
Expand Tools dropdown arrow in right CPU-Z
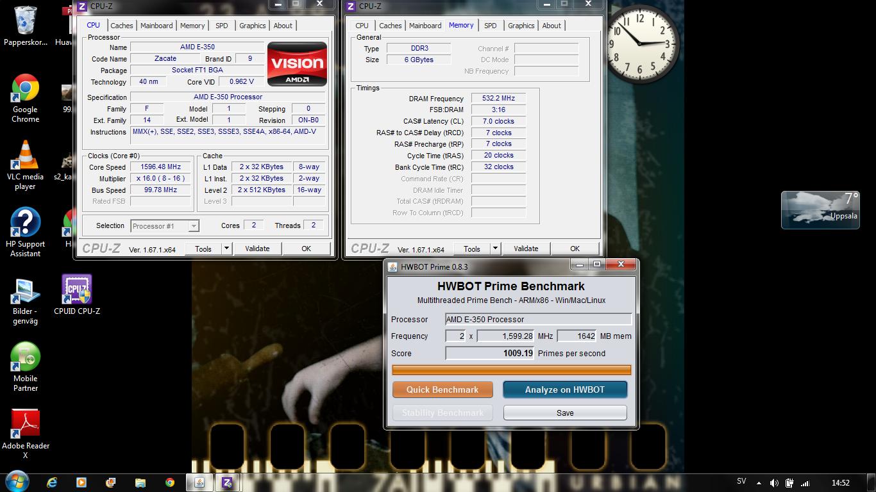(495, 249)
